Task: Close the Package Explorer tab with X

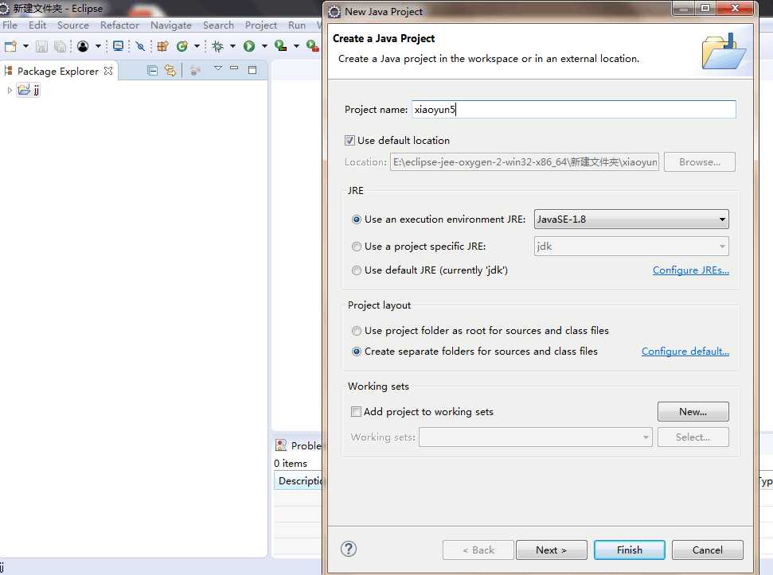Action: coord(108,71)
